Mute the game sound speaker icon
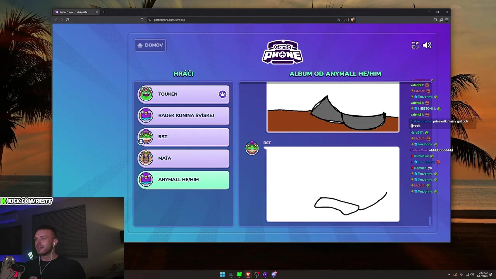 (427, 45)
